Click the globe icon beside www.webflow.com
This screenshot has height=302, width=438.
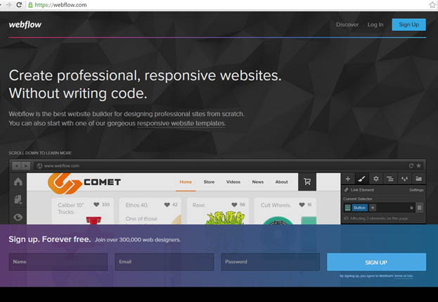39,166
